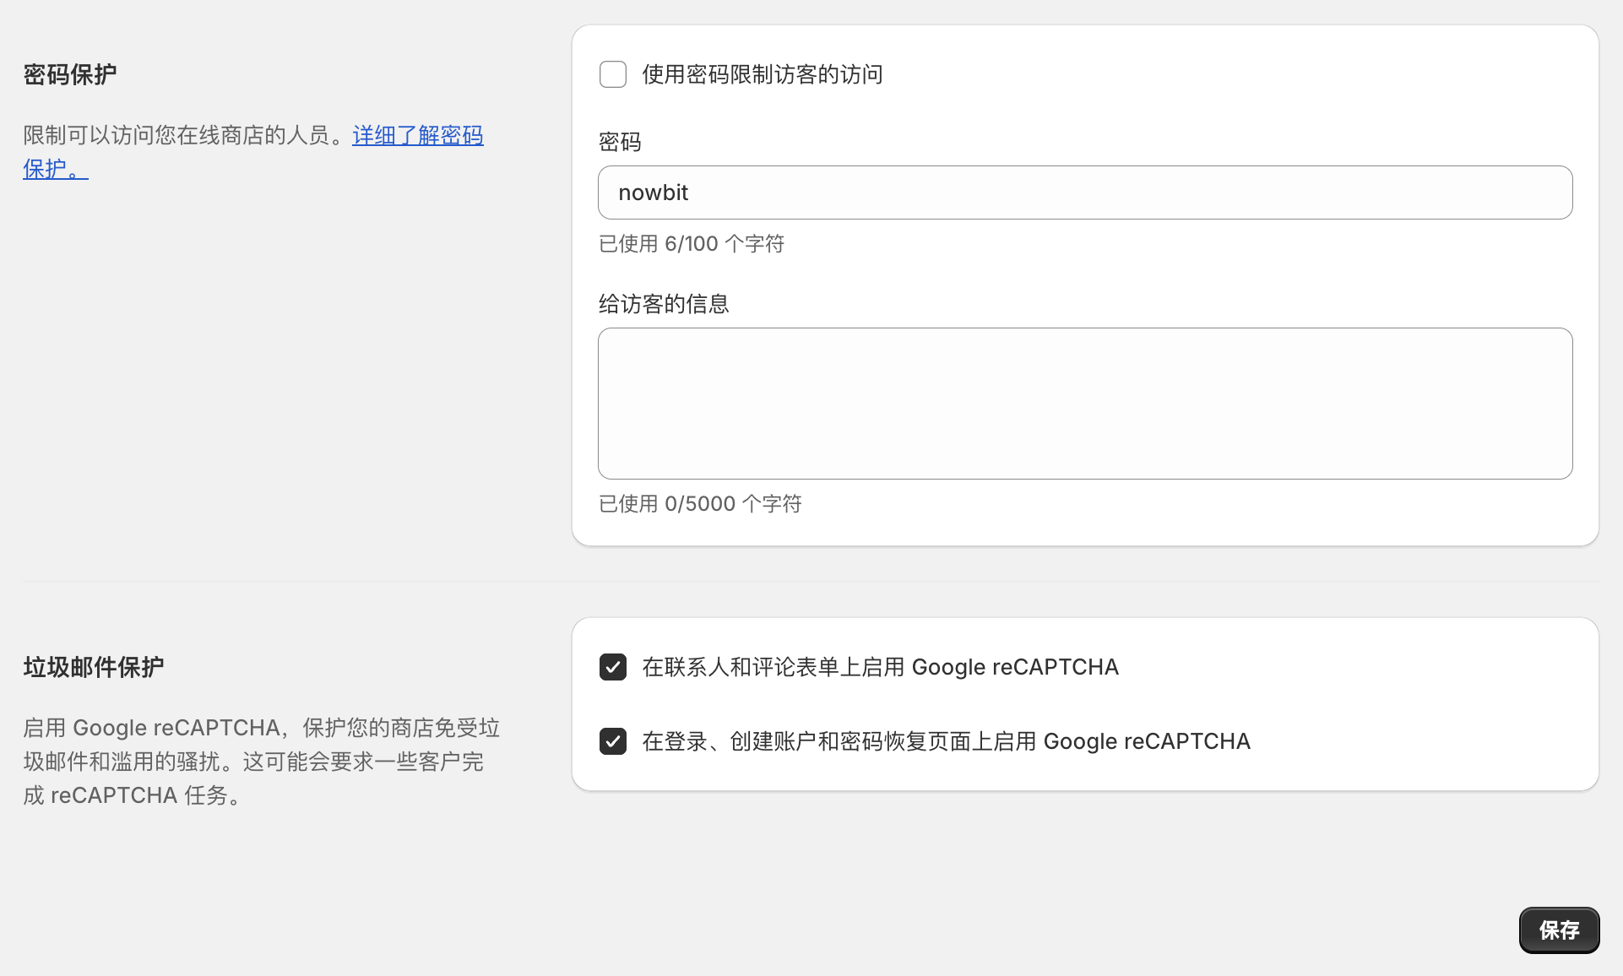The width and height of the screenshot is (1623, 976).
Task: Uncheck reCAPTCHA on login and account pages
Action: tap(613, 741)
